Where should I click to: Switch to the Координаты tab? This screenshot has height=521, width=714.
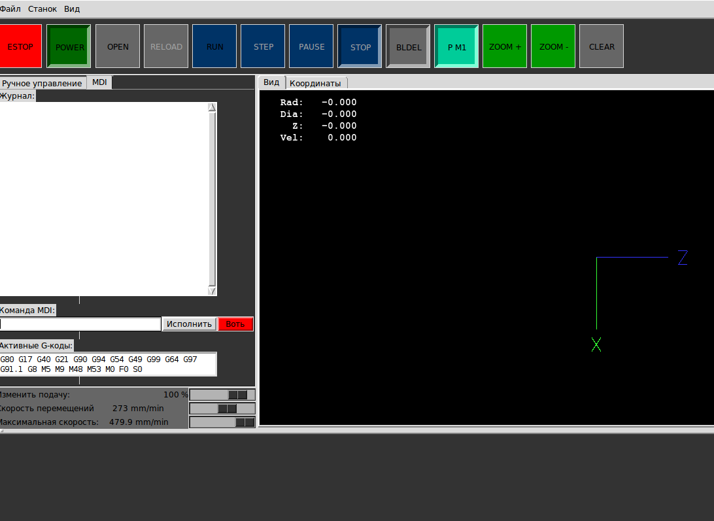pos(316,83)
